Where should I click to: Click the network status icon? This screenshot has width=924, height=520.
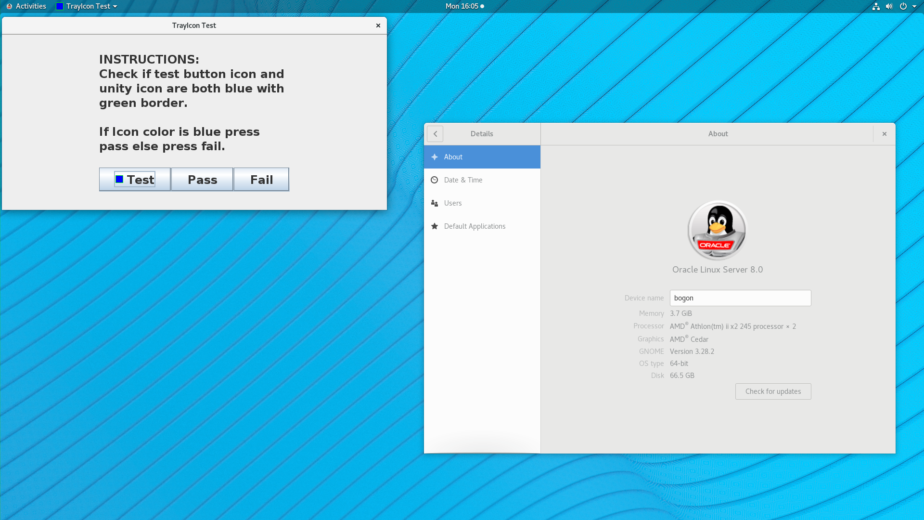pos(876,6)
